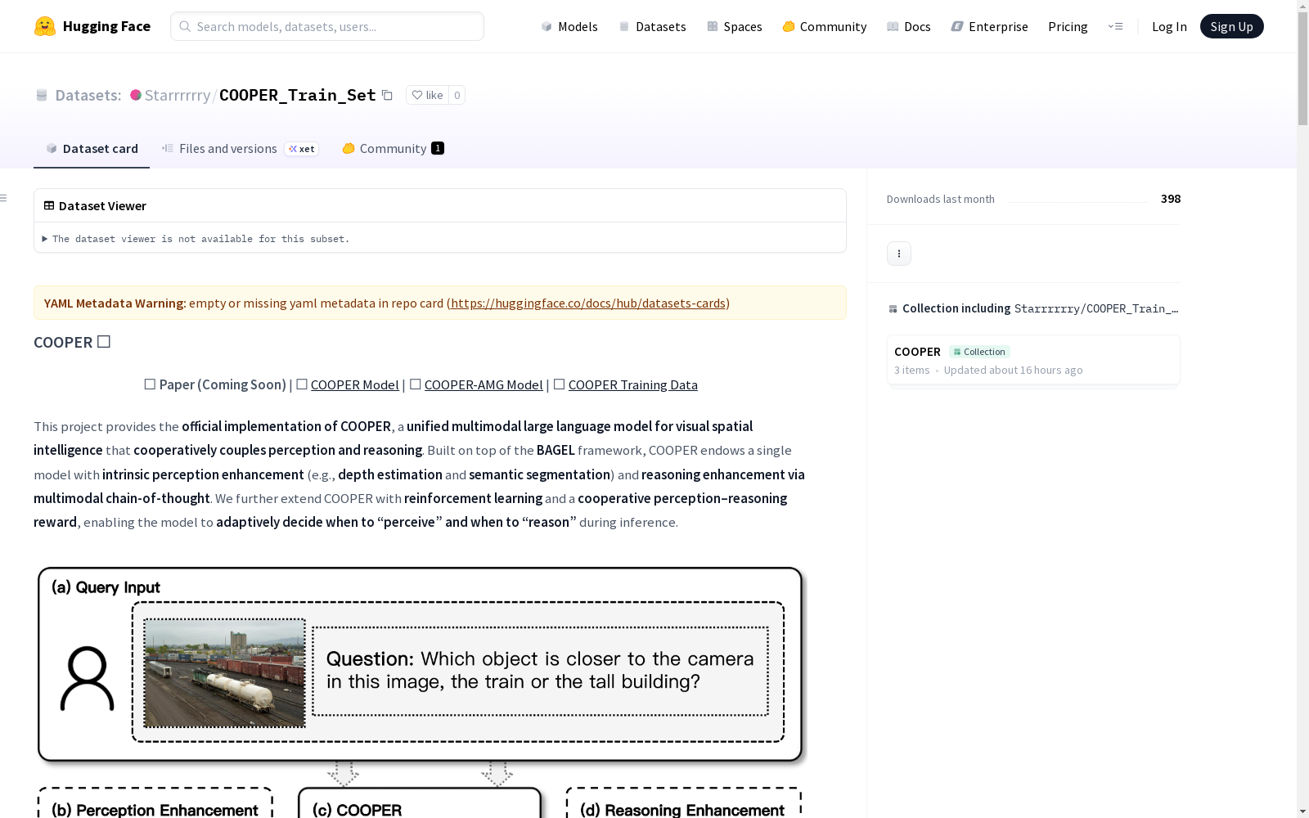Open the more navigation menu icon
1309x818 pixels.
point(1115,26)
